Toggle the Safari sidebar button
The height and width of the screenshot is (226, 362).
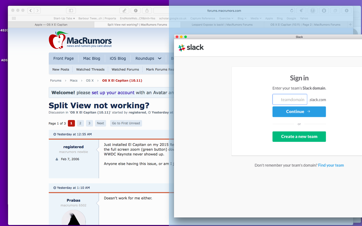pos(71,11)
